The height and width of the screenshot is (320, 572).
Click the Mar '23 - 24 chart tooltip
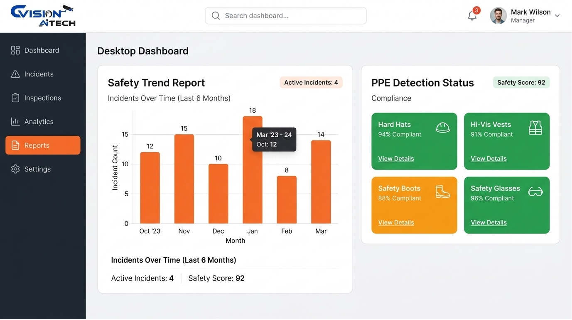(274, 140)
